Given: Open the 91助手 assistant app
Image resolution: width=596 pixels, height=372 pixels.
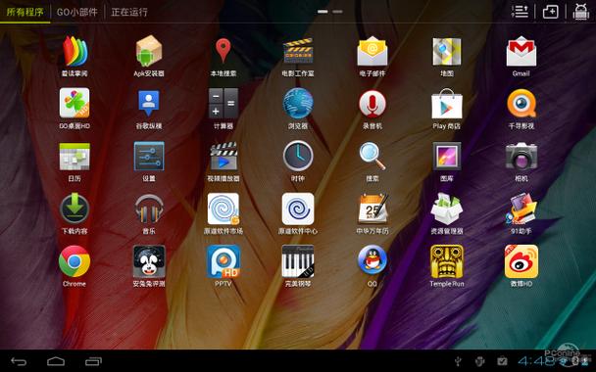Looking at the screenshot, I should tap(521, 208).
